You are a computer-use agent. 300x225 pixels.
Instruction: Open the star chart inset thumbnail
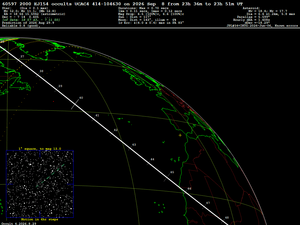[40, 184]
